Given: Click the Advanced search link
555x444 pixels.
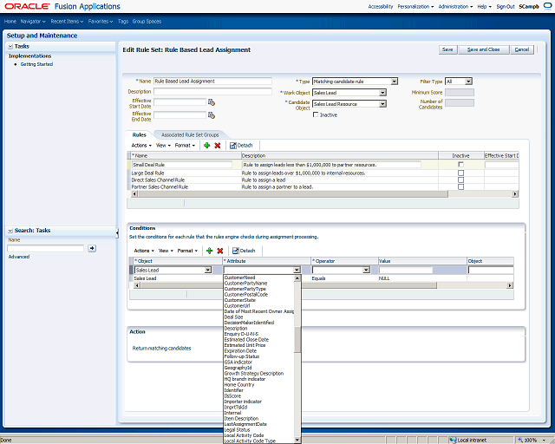Looking at the screenshot, I should click(x=19, y=257).
